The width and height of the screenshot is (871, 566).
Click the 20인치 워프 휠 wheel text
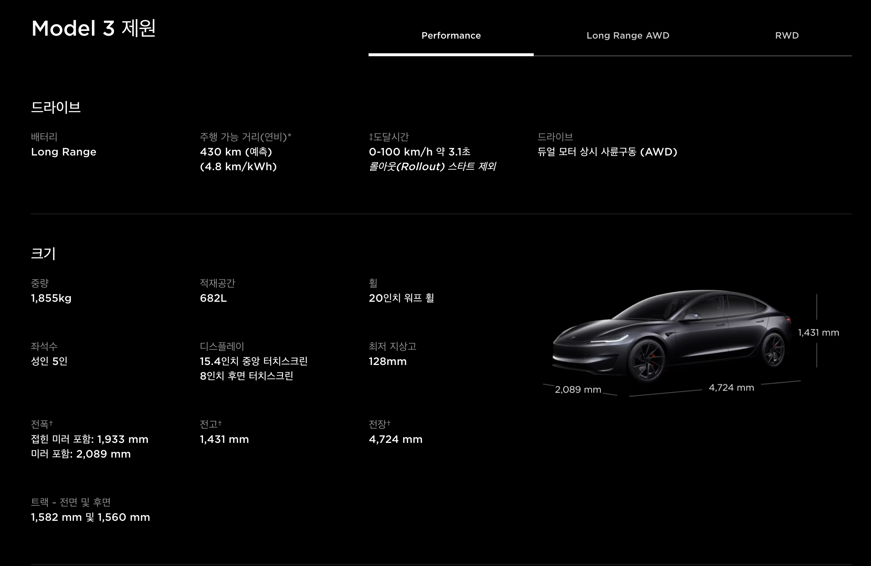click(x=401, y=298)
